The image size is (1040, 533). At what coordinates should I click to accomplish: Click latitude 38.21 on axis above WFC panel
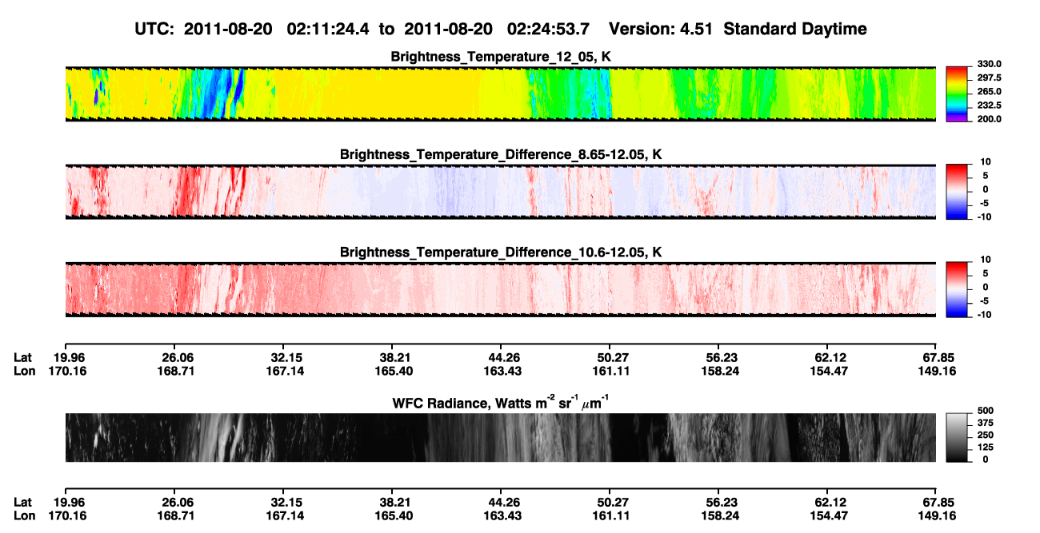click(395, 357)
